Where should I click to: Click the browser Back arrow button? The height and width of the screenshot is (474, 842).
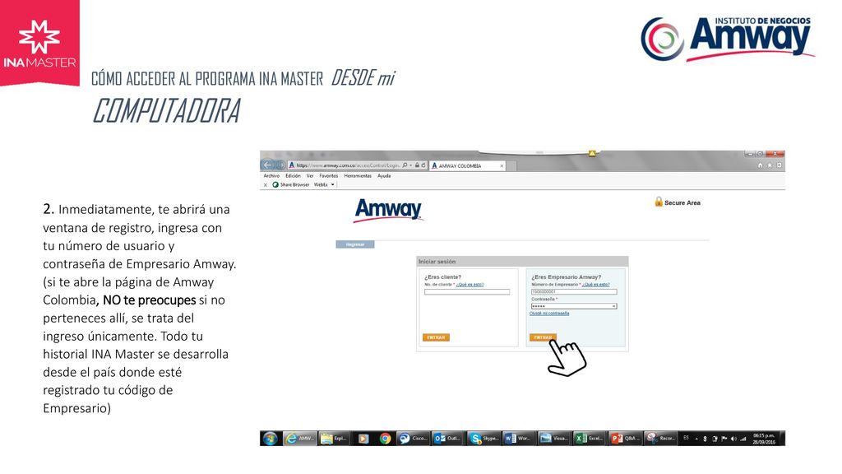267,165
